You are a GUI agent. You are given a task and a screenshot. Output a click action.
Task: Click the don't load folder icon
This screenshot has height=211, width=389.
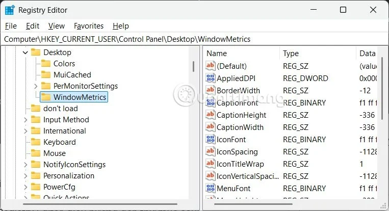point(36,109)
